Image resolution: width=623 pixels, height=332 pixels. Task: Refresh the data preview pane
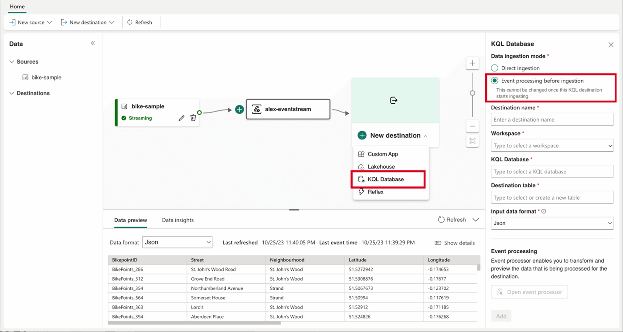pyautogui.click(x=452, y=220)
